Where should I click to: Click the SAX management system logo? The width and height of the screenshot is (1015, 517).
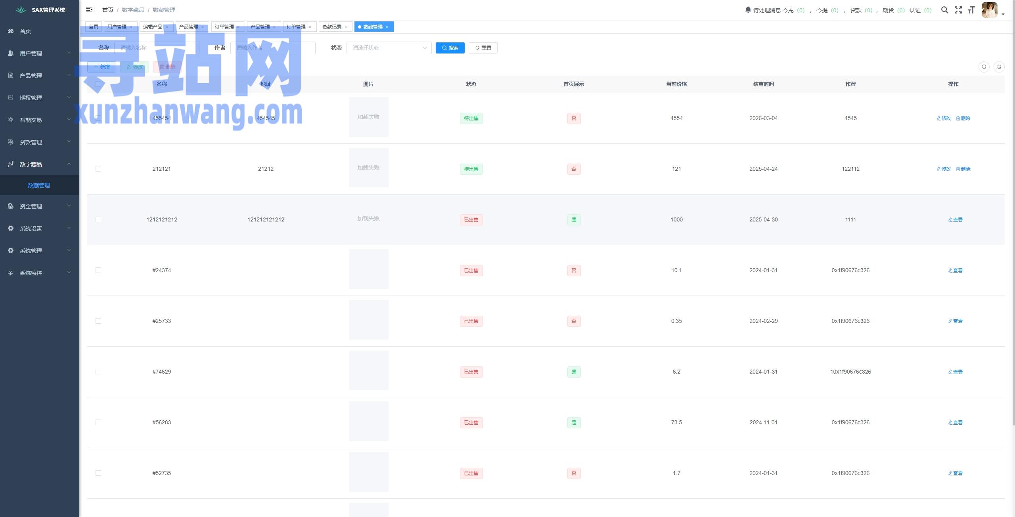point(21,10)
